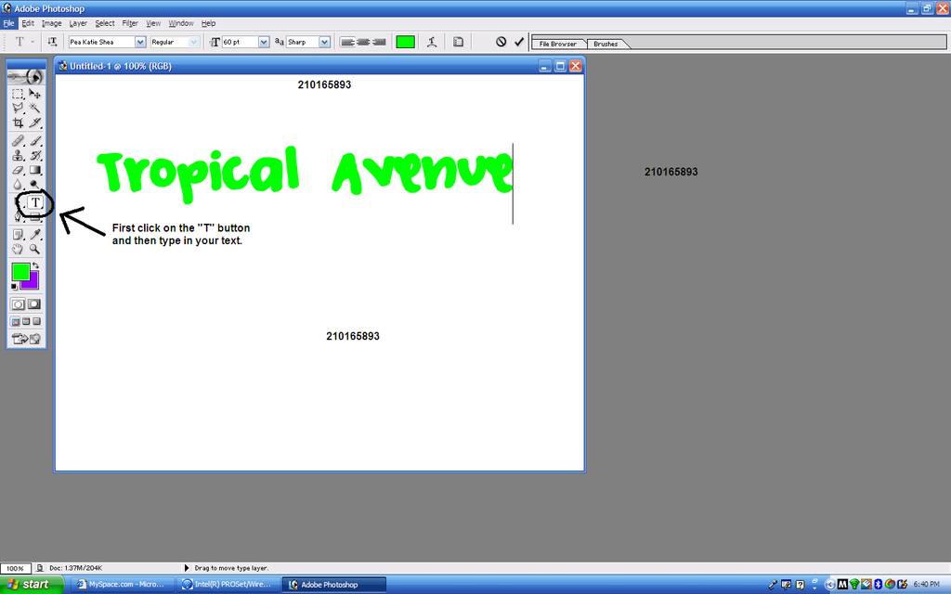
Task: Set Standard Screen Mode
Action: 16,322
